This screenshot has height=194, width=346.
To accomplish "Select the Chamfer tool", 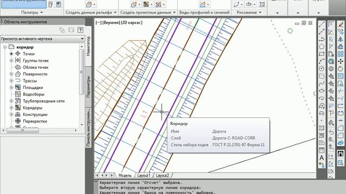I will [x=341, y=128].
